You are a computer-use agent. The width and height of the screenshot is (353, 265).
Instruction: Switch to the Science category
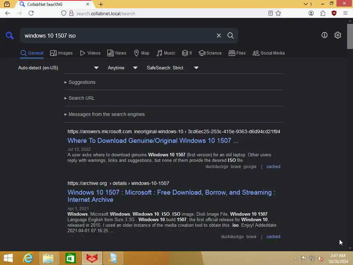coord(210,53)
